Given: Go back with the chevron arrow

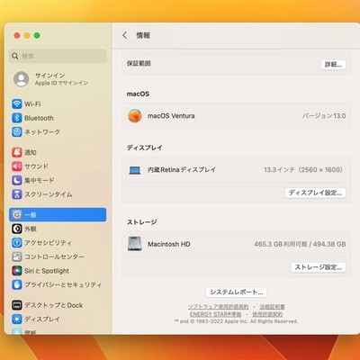Looking at the screenshot, I should (x=125, y=35).
